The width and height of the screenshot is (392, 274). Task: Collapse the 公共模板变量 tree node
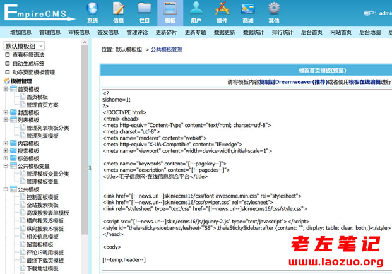point(6,166)
